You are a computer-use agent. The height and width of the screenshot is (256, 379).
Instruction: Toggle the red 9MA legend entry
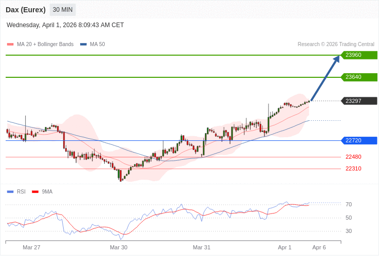pyautogui.click(x=47, y=192)
